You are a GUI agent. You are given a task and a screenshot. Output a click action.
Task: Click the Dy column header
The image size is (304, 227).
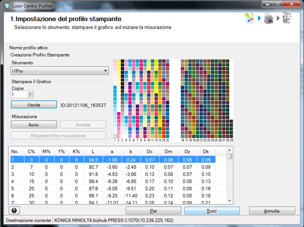point(187,152)
